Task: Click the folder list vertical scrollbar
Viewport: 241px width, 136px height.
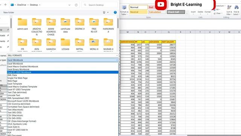Action: coord(118,23)
